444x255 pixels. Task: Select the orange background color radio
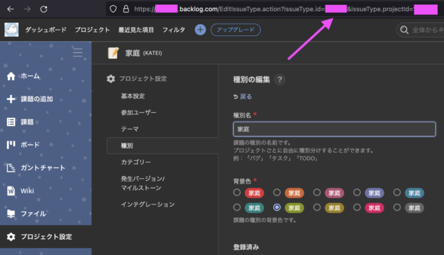pos(277,193)
